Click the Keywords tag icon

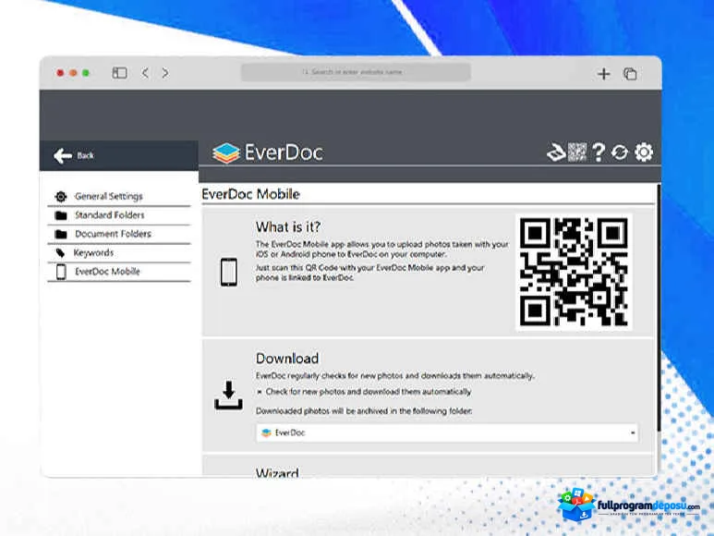click(60, 252)
